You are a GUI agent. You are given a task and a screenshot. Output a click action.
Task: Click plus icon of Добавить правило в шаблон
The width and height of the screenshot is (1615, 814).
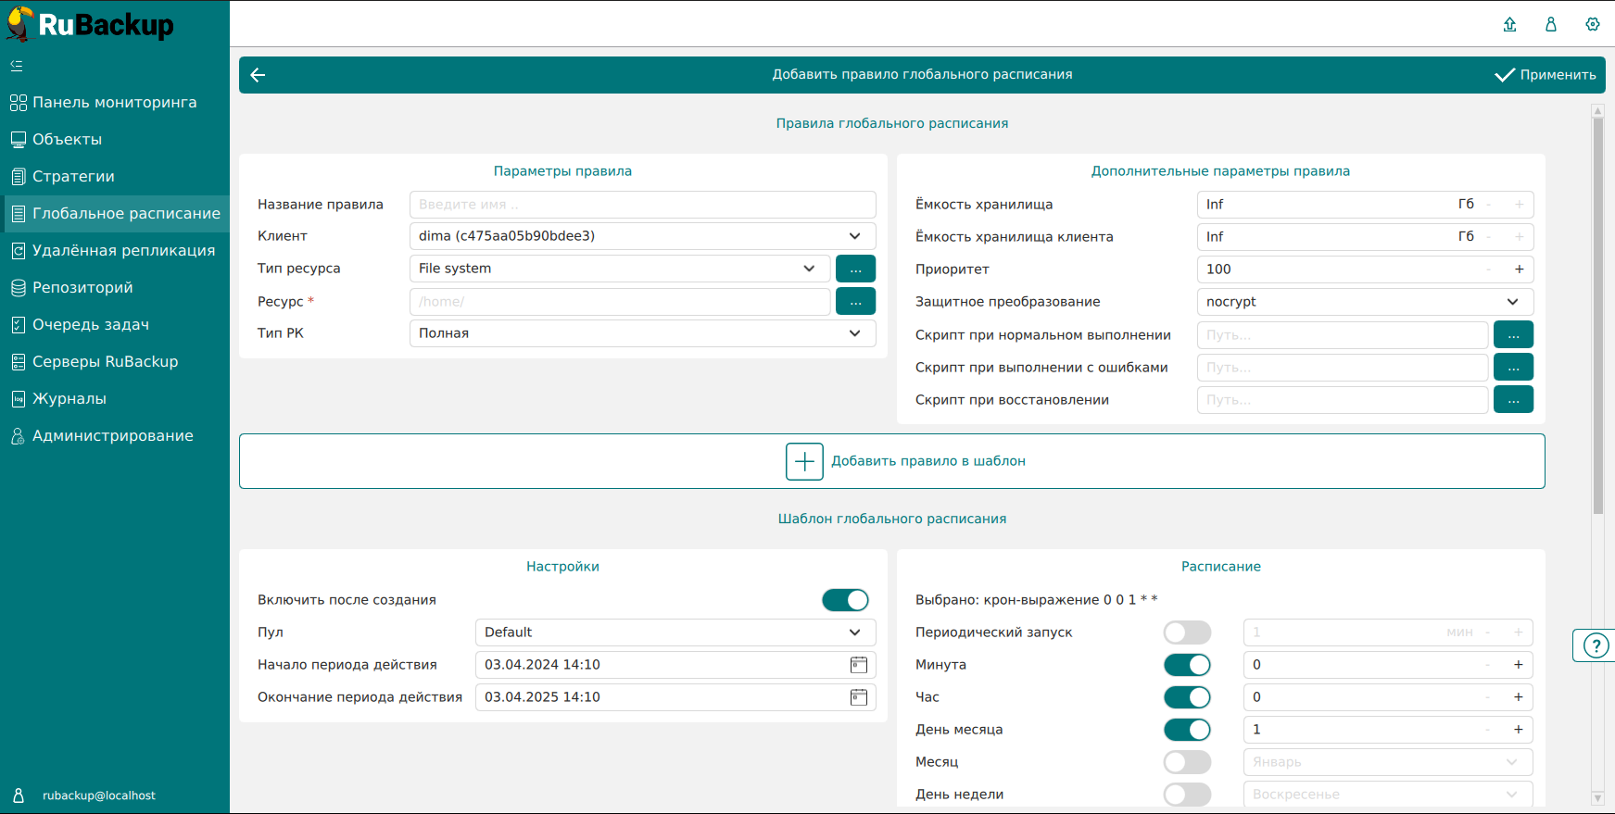(804, 461)
